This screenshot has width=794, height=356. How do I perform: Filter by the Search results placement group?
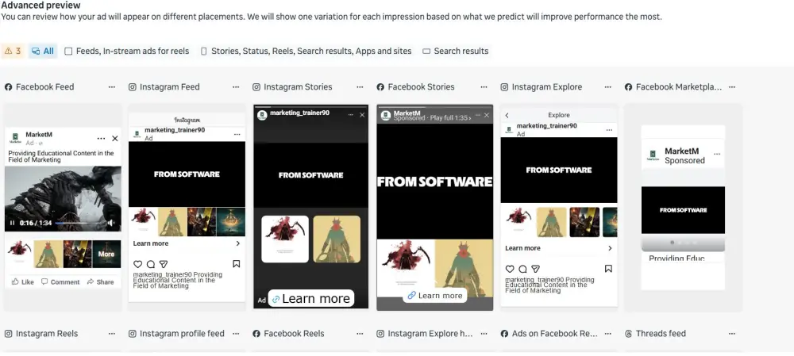coord(456,51)
